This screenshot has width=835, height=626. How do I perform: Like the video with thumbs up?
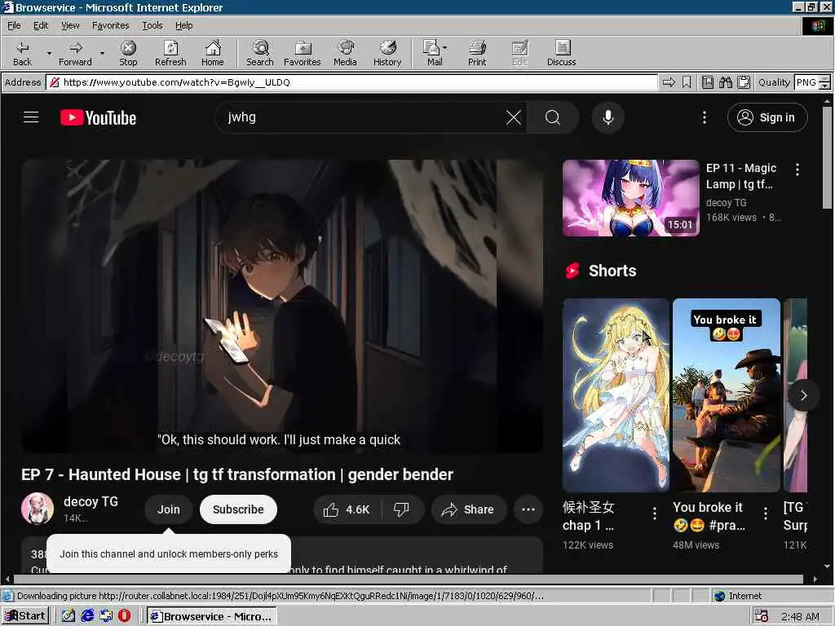click(346, 509)
